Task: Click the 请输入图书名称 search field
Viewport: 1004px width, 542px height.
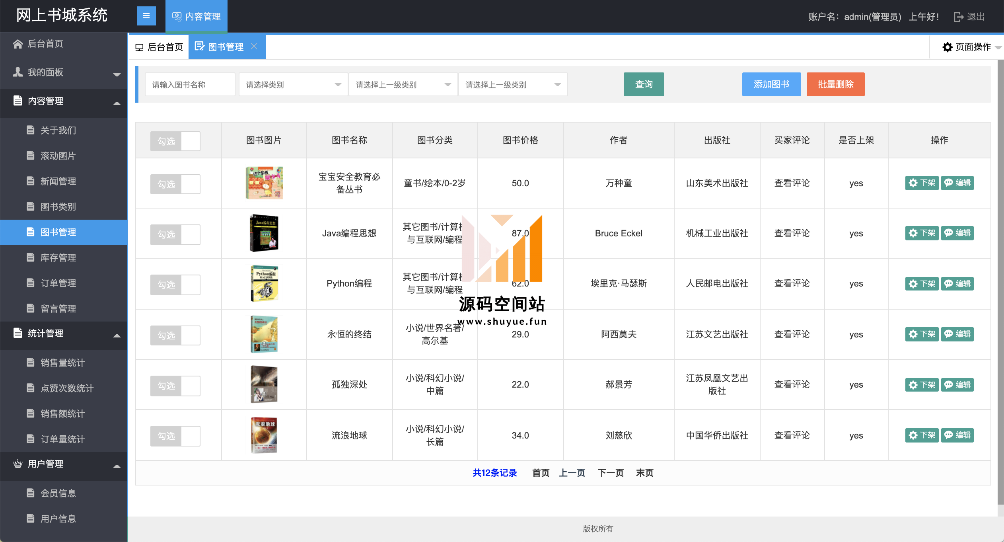Action: point(190,84)
